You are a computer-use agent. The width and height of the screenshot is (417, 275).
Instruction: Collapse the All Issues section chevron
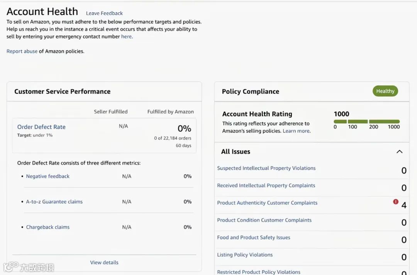pyautogui.click(x=400, y=152)
